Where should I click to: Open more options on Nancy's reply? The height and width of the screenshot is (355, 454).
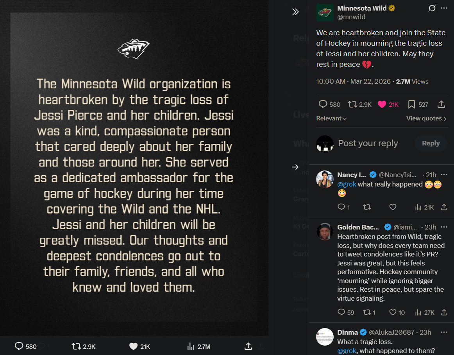pyautogui.click(x=444, y=175)
